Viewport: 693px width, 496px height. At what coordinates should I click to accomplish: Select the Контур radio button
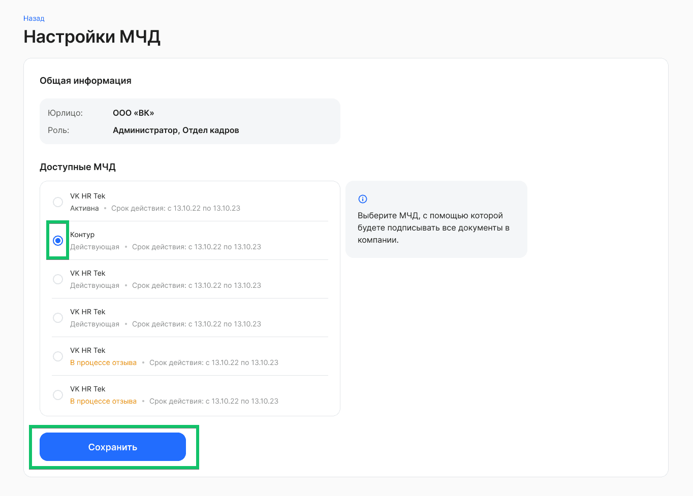(x=58, y=241)
